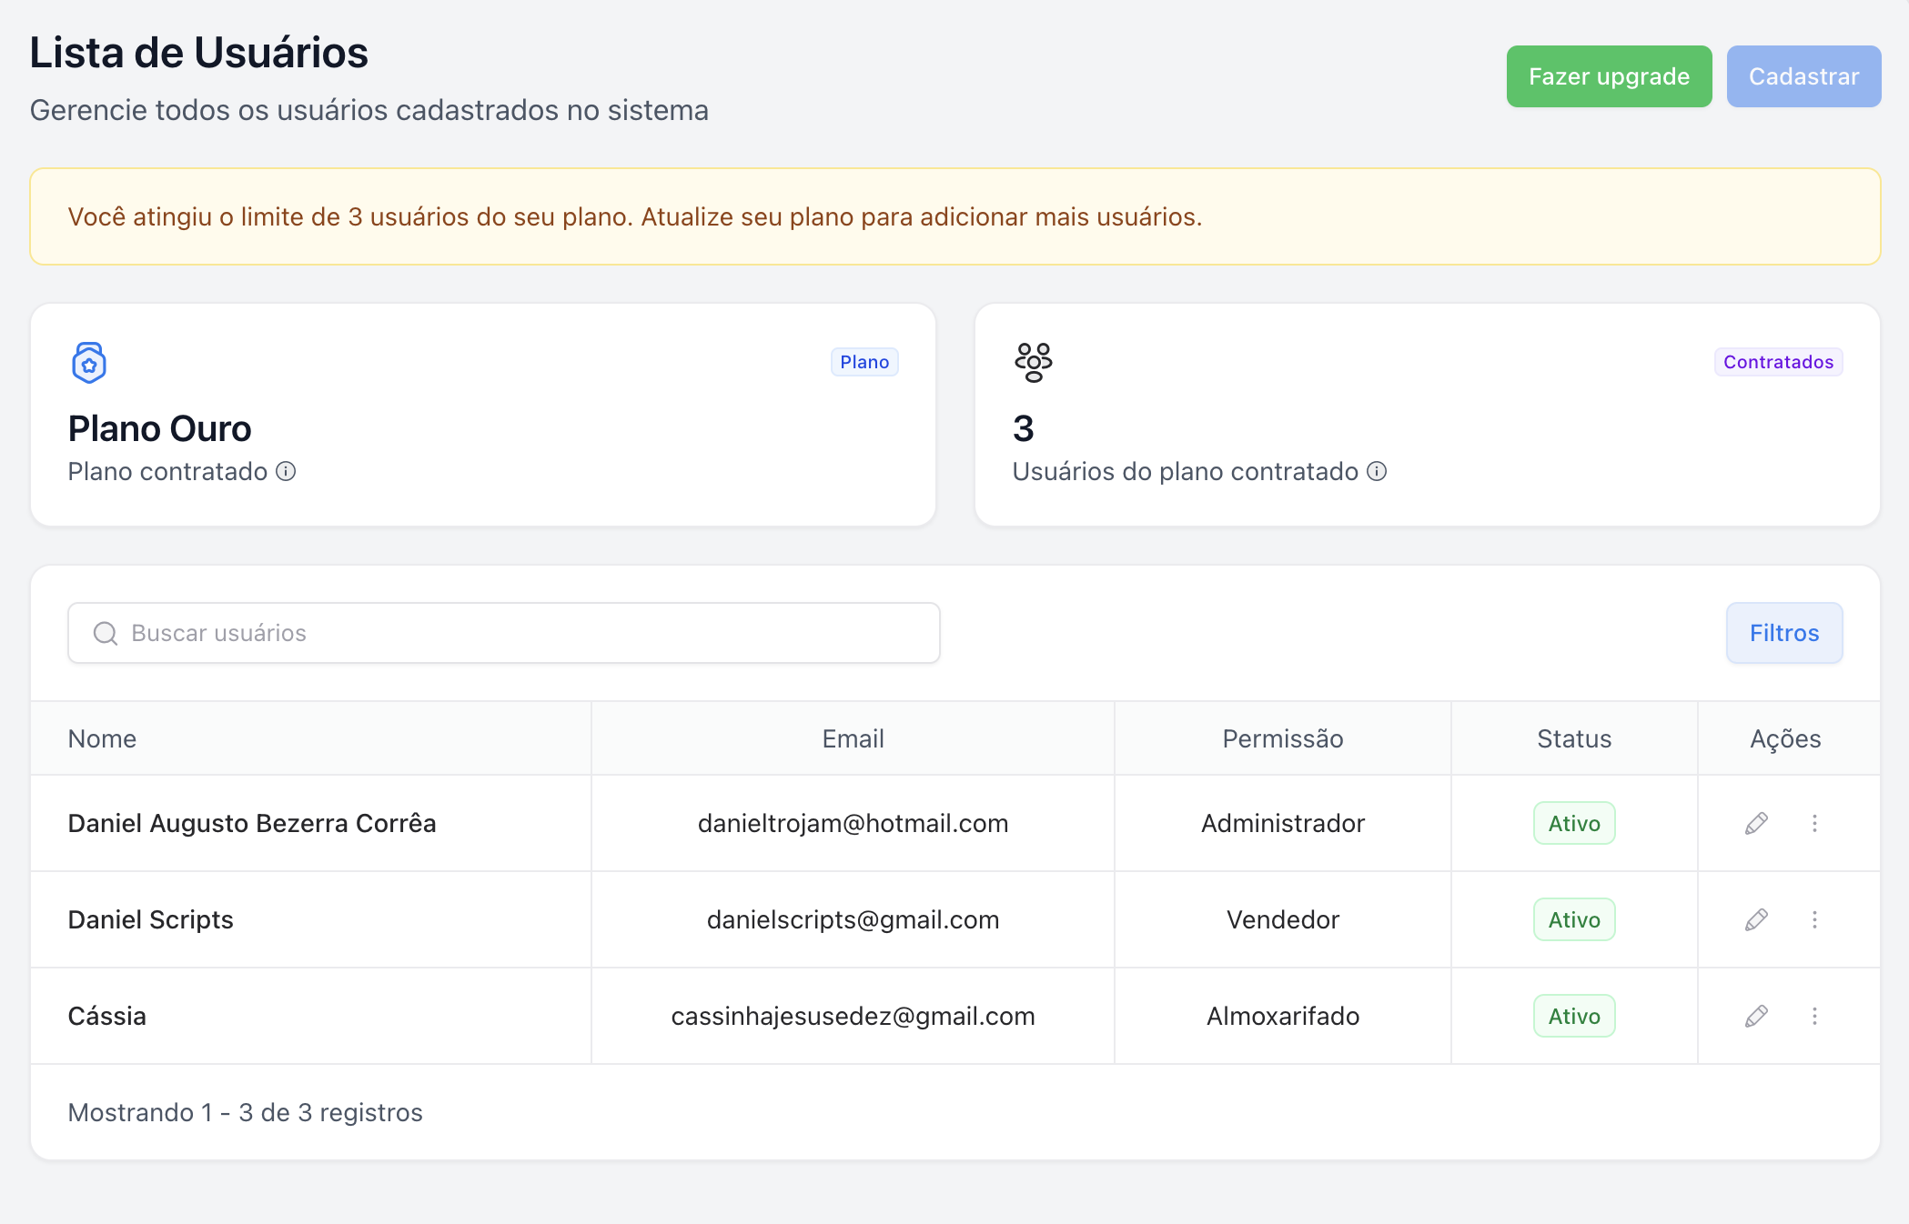Viewport: 1909px width, 1224px height.
Task: Click Ativo status badge in Cássia's row
Action: click(1573, 1016)
